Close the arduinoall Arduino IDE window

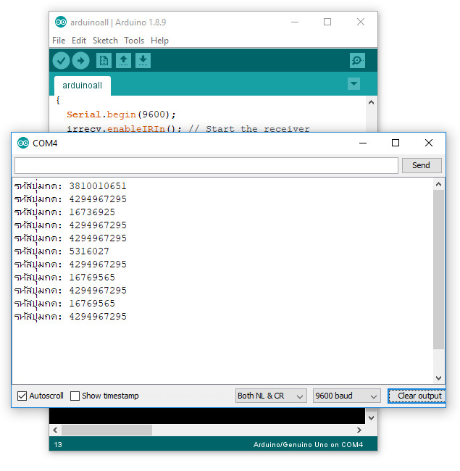coord(361,22)
